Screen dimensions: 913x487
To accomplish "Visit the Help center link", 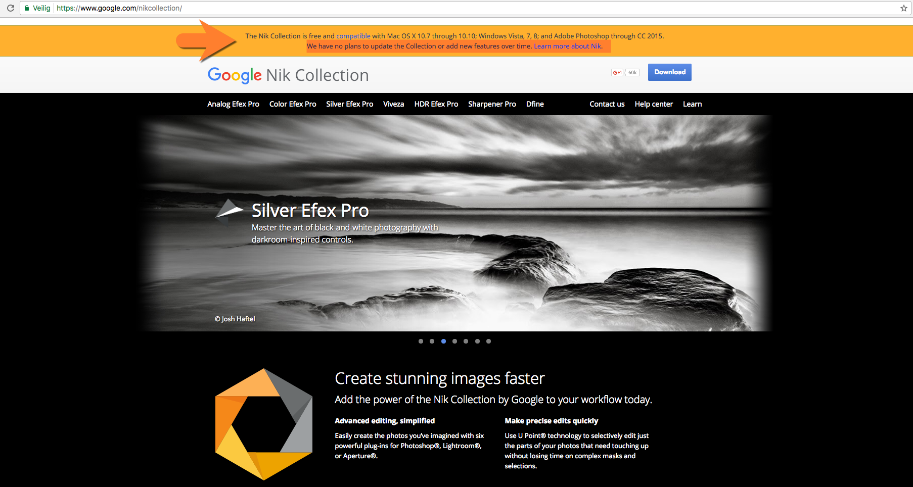I will point(654,104).
